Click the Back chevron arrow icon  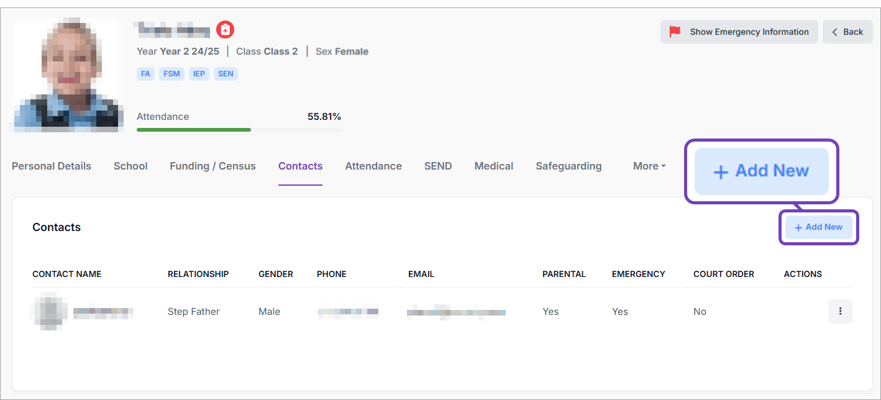(835, 32)
